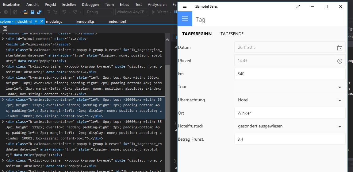Viewport: 353px width, 172px height.
Task: Expand k-list-container node below lk_tagesende calendar
Action: coord(3,161)
